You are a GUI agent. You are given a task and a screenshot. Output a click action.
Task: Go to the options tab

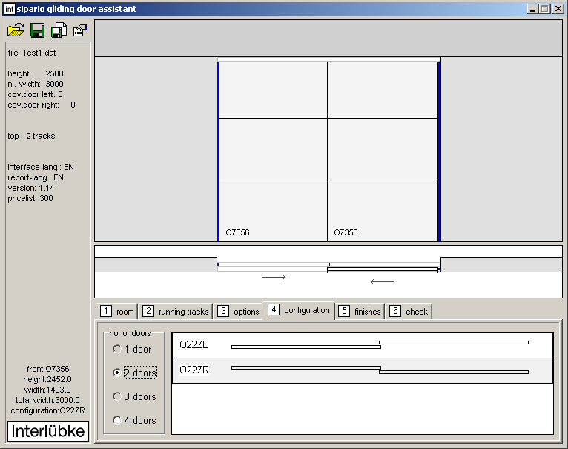(x=239, y=312)
